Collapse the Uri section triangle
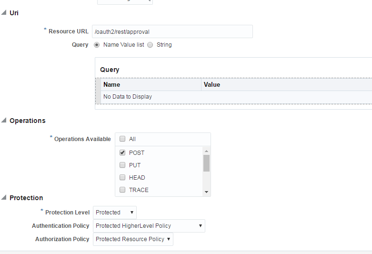The width and height of the screenshot is (372, 254). (4, 12)
